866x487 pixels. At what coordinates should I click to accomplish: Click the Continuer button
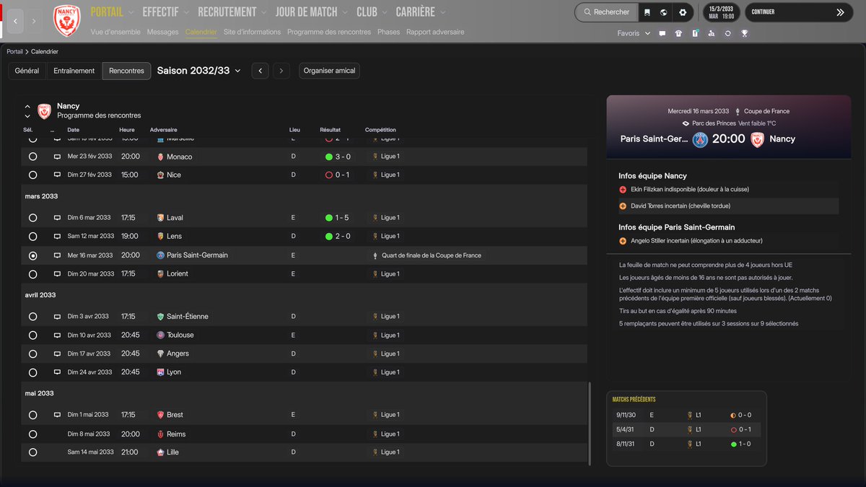pos(798,12)
